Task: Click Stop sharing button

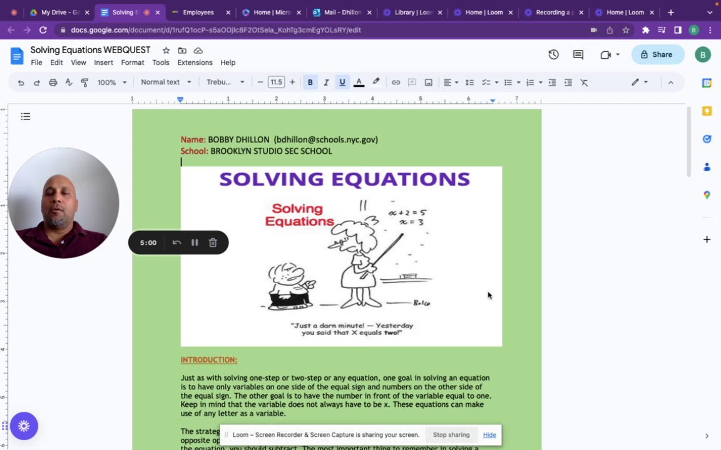Action: (x=451, y=435)
